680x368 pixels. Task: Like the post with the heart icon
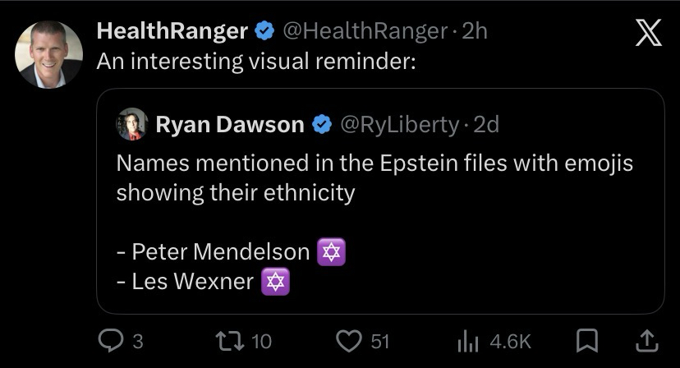coord(351,340)
